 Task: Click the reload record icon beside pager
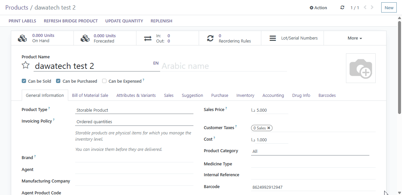(x=342, y=7)
